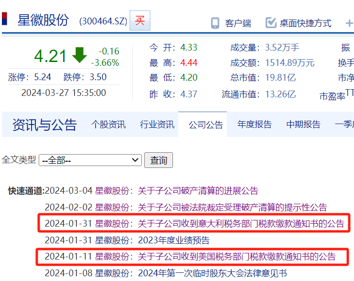Viewport: 354px width, 281px height.
Task: Click the date 2024-01-08 in announcements
Action: coord(69,273)
